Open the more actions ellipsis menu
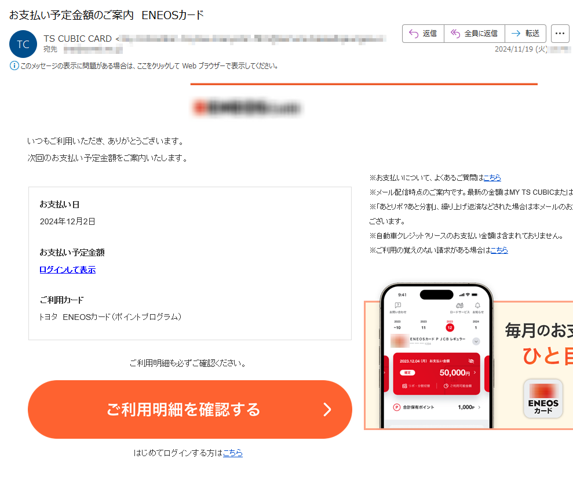 click(560, 34)
